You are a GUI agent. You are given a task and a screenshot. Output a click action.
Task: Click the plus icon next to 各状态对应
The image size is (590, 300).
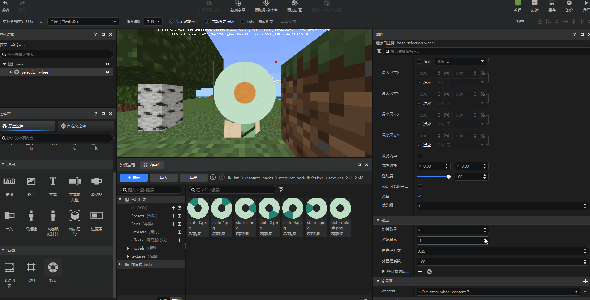point(420,272)
